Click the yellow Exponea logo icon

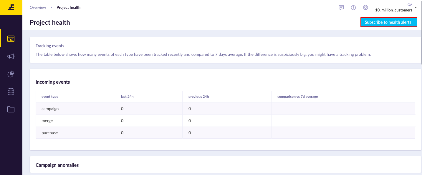click(11, 7)
